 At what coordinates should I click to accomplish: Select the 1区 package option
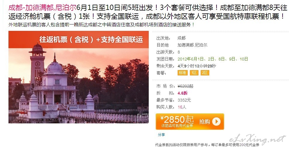[x=194, y=73]
